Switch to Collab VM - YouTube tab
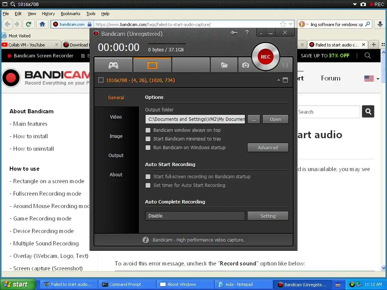The width and height of the screenshot is (387, 290). point(30,45)
